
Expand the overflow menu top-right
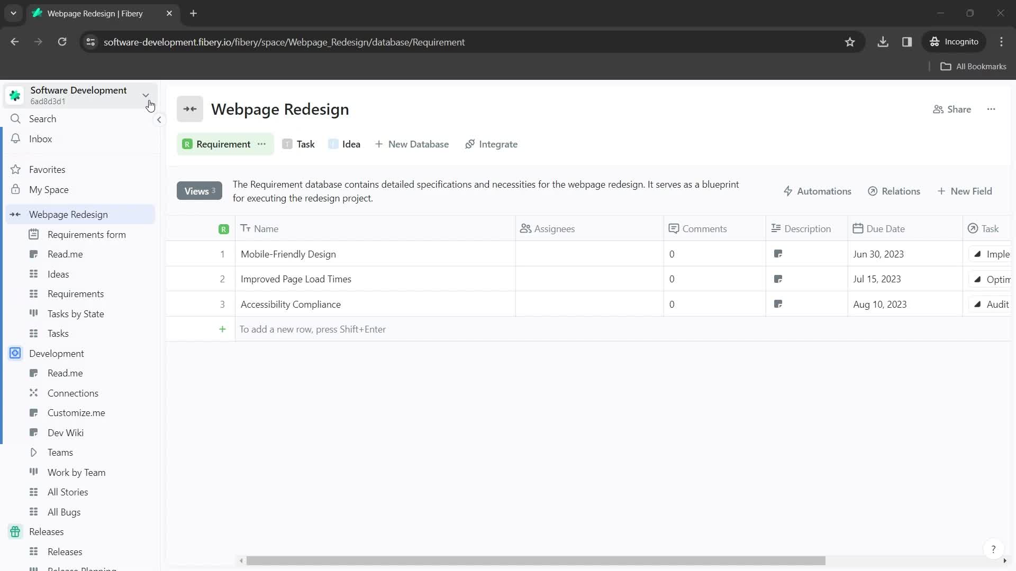(x=991, y=109)
